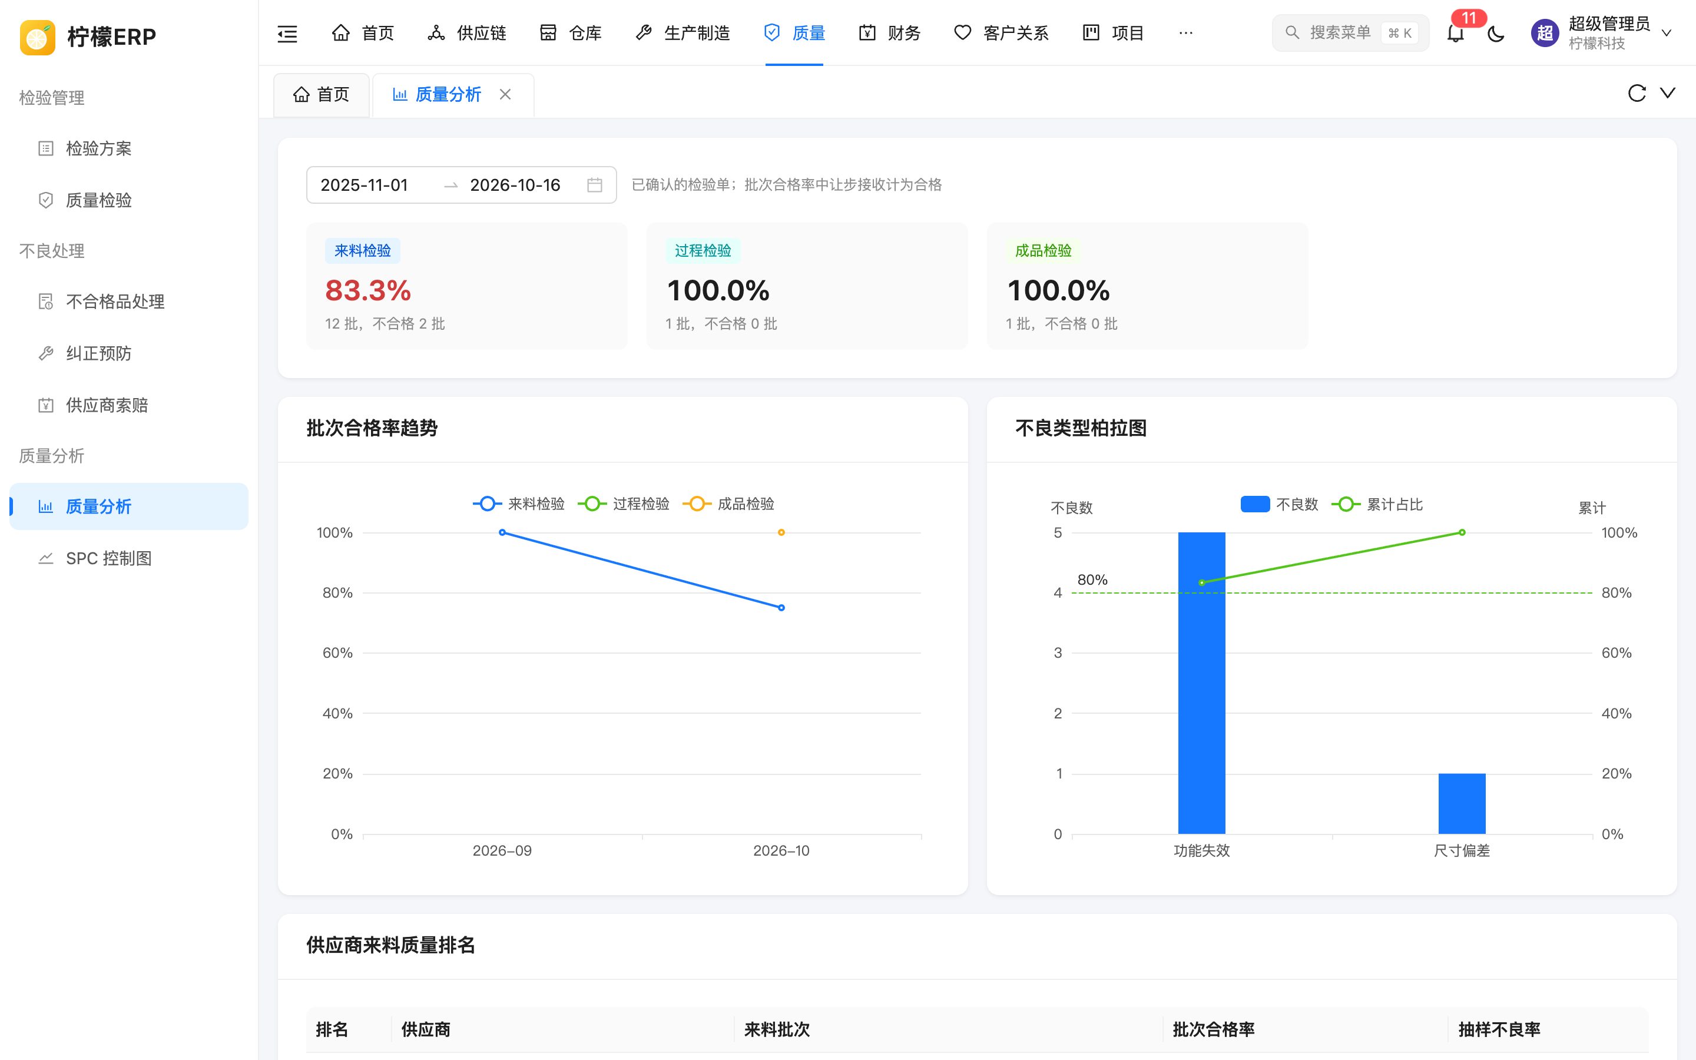This screenshot has height=1060, width=1696.
Task: Click the 过程检验 tag on second card
Action: (703, 251)
